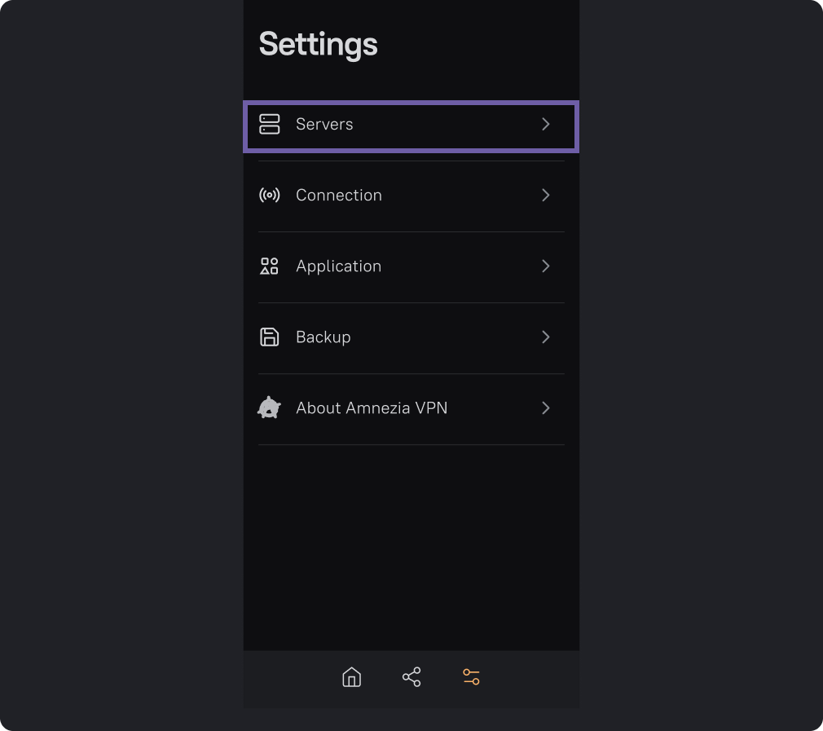Open About Amnezia VPN text link
The height and width of the screenshot is (731, 823).
(372, 408)
